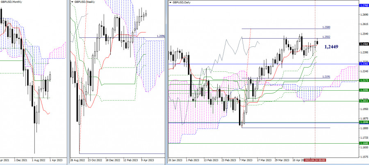Click the 1.2096 level label on the weekly chart
369x165 pixels.
pyautogui.click(x=161, y=36)
